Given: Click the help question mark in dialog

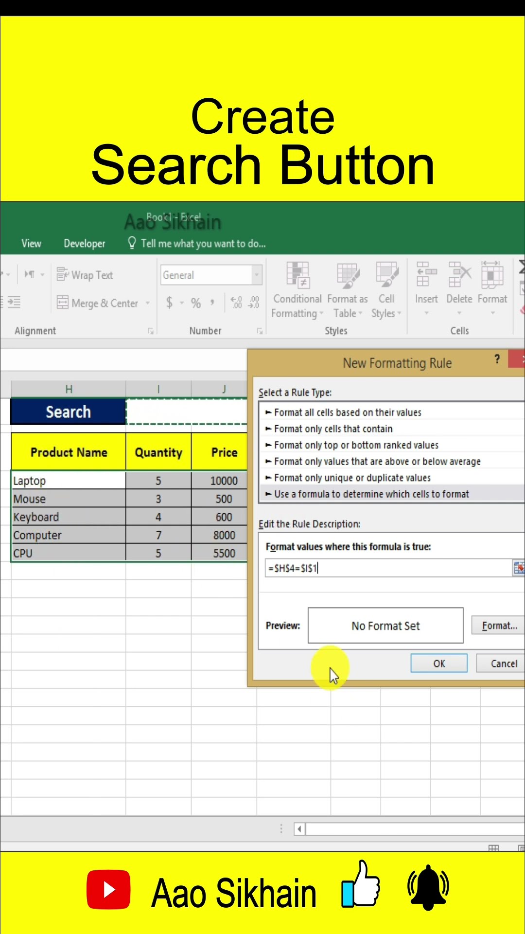Looking at the screenshot, I should coord(497,359).
